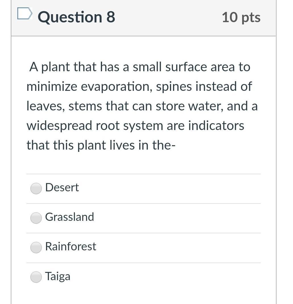Choose the Grassland radio button
Image resolution: width=293 pixels, height=304 pixels.
tap(36, 218)
